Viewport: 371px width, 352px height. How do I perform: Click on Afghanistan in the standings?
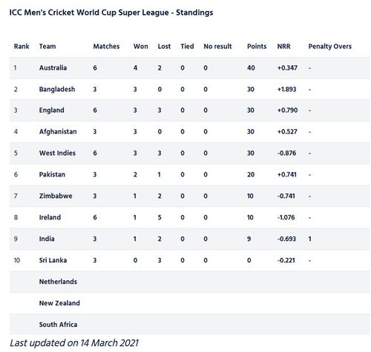click(x=58, y=132)
